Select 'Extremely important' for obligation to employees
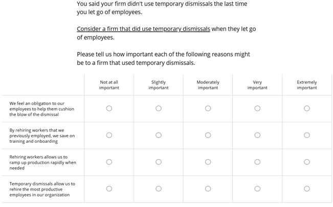The width and height of the screenshot is (333, 207). (307, 108)
